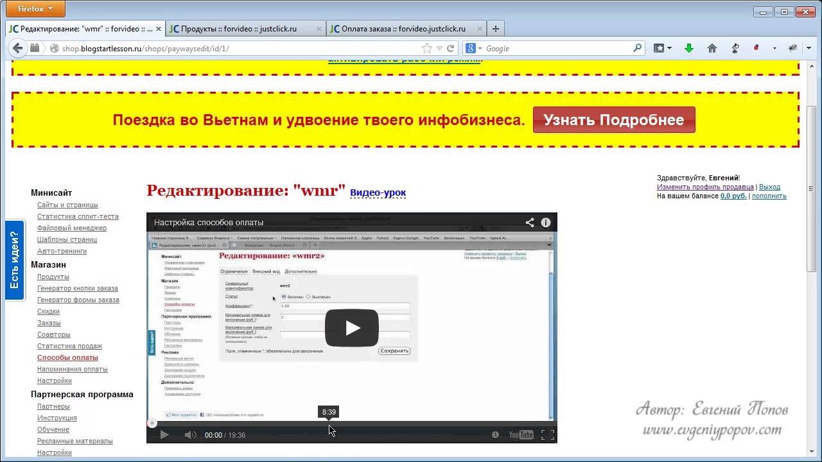Screen dimensions: 822x462
Task: Open video on YouTube via the logo
Action: coord(521,434)
